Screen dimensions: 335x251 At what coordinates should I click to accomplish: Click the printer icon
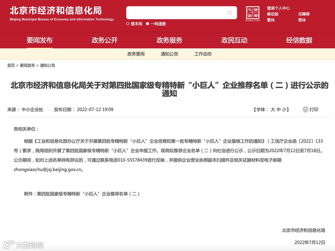pyautogui.click(x=305, y=109)
